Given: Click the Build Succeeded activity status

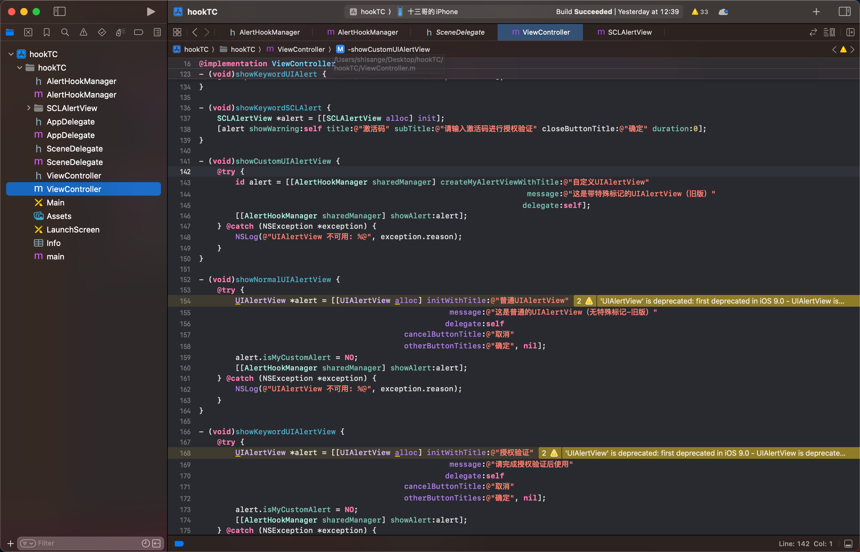Looking at the screenshot, I should tap(617, 11).
